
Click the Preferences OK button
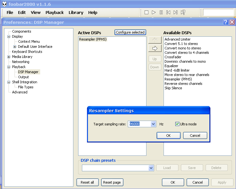(x=173, y=182)
